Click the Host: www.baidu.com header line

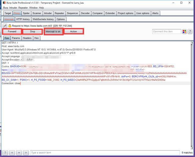click(13, 46)
